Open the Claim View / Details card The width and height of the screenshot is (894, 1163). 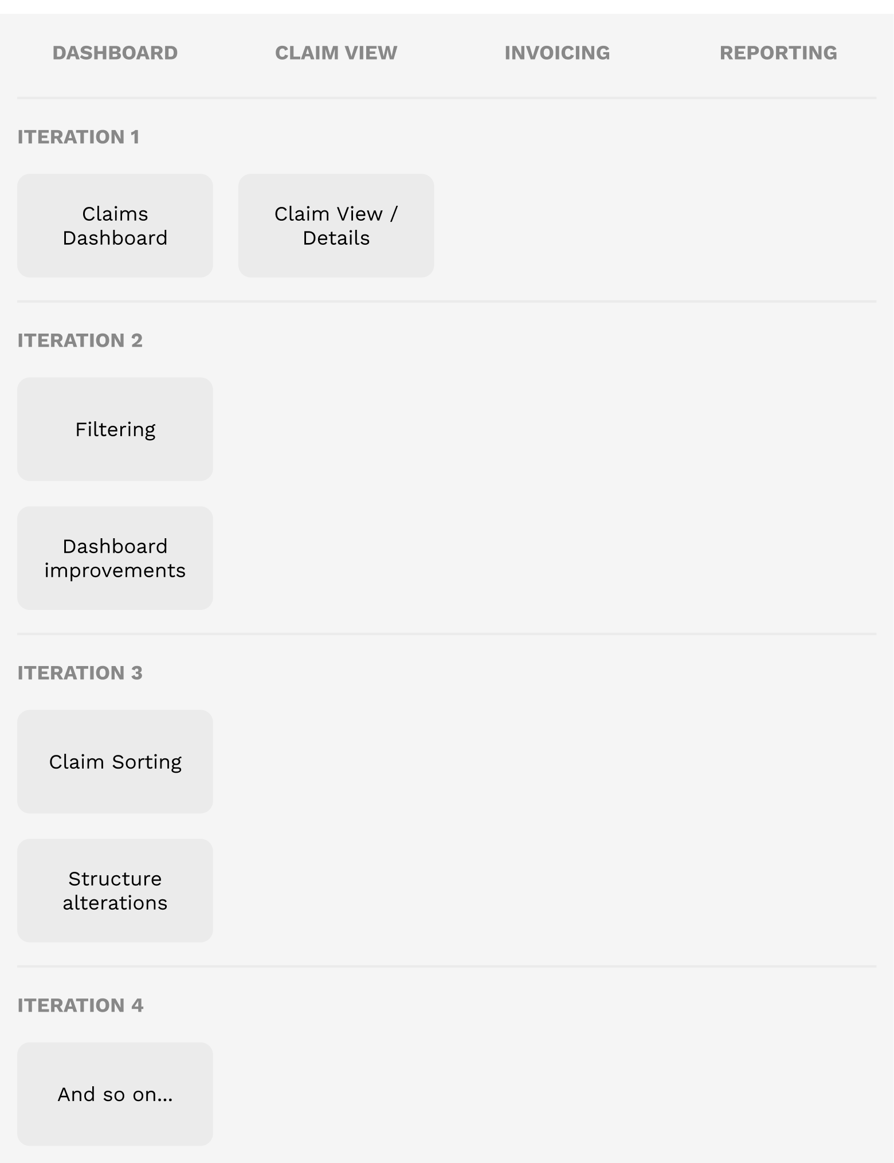click(336, 226)
